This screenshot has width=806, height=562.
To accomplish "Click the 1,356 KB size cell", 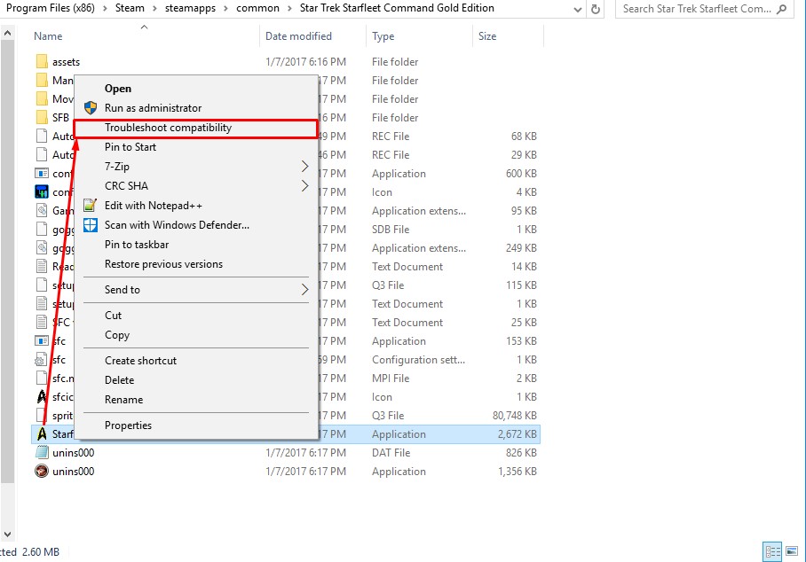I will [x=518, y=472].
